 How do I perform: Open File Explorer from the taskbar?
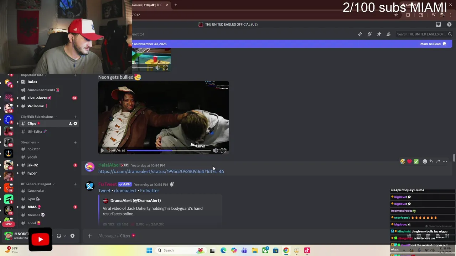tap(255, 250)
